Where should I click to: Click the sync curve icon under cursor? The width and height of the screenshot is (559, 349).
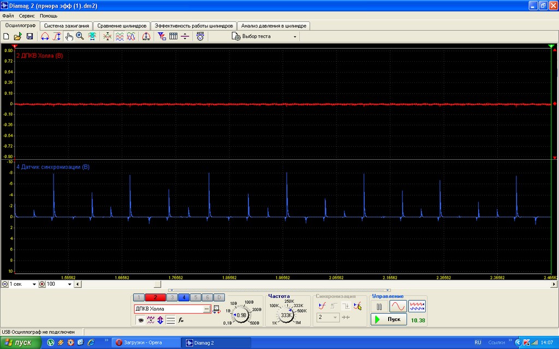coord(357,306)
